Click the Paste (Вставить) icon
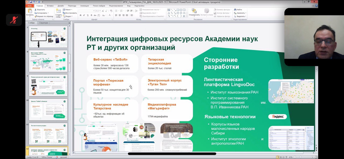The image size is (344, 159). 30,10
